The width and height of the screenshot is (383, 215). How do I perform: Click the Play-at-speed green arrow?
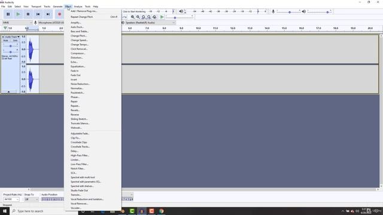[162, 17]
